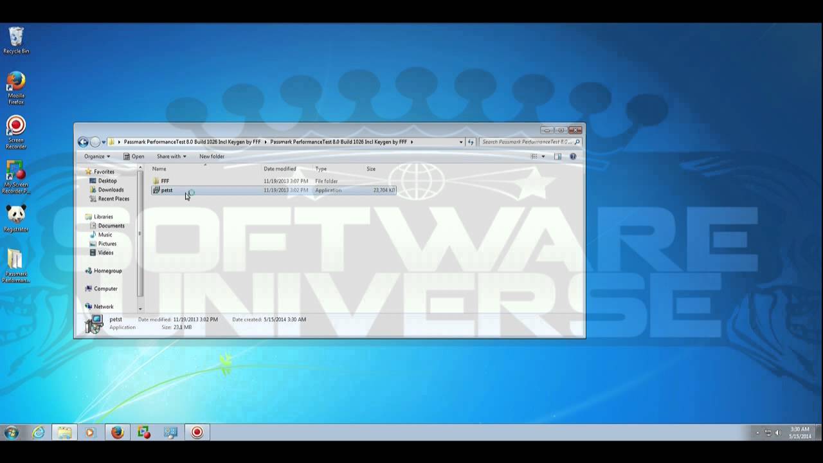Select Network in the navigation pane
Viewport: 823px width, 463px height.
point(104,307)
